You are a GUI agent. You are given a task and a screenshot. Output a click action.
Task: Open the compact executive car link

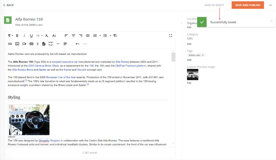click(65, 62)
